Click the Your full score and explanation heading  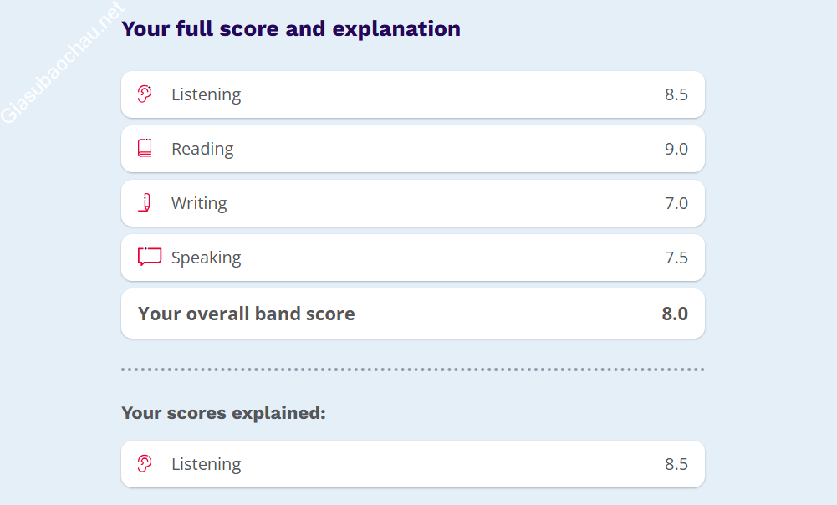[291, 28]
